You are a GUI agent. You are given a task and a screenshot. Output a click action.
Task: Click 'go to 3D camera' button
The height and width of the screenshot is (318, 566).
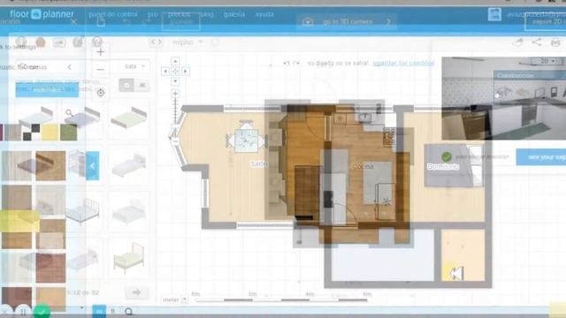coord(347,21)
